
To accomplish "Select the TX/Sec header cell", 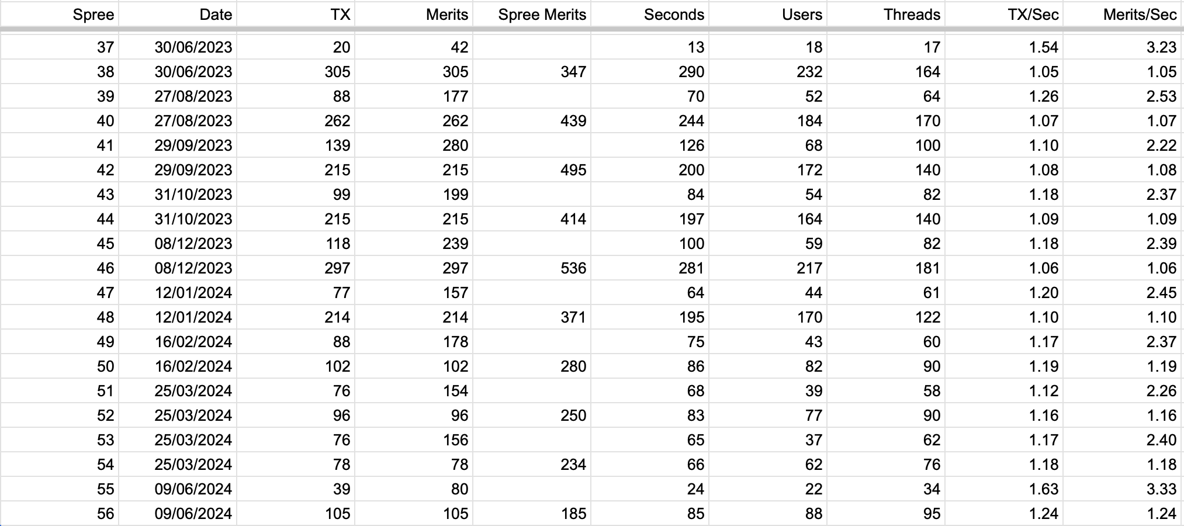I will coord(1004,14).
